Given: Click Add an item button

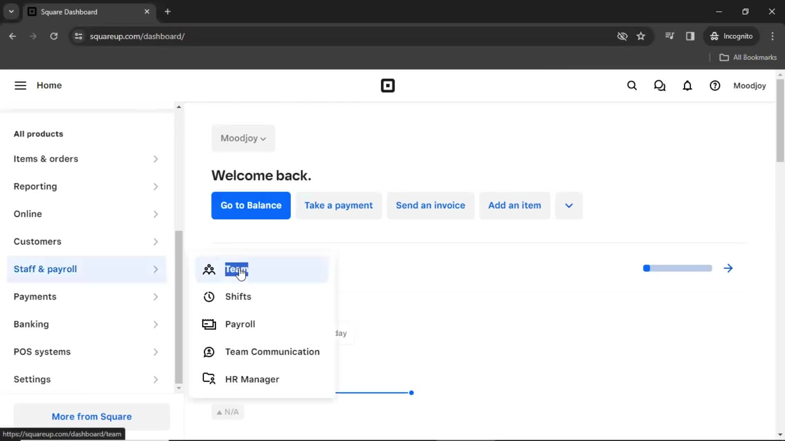Looking at the screenshot, I should [514, 205].
